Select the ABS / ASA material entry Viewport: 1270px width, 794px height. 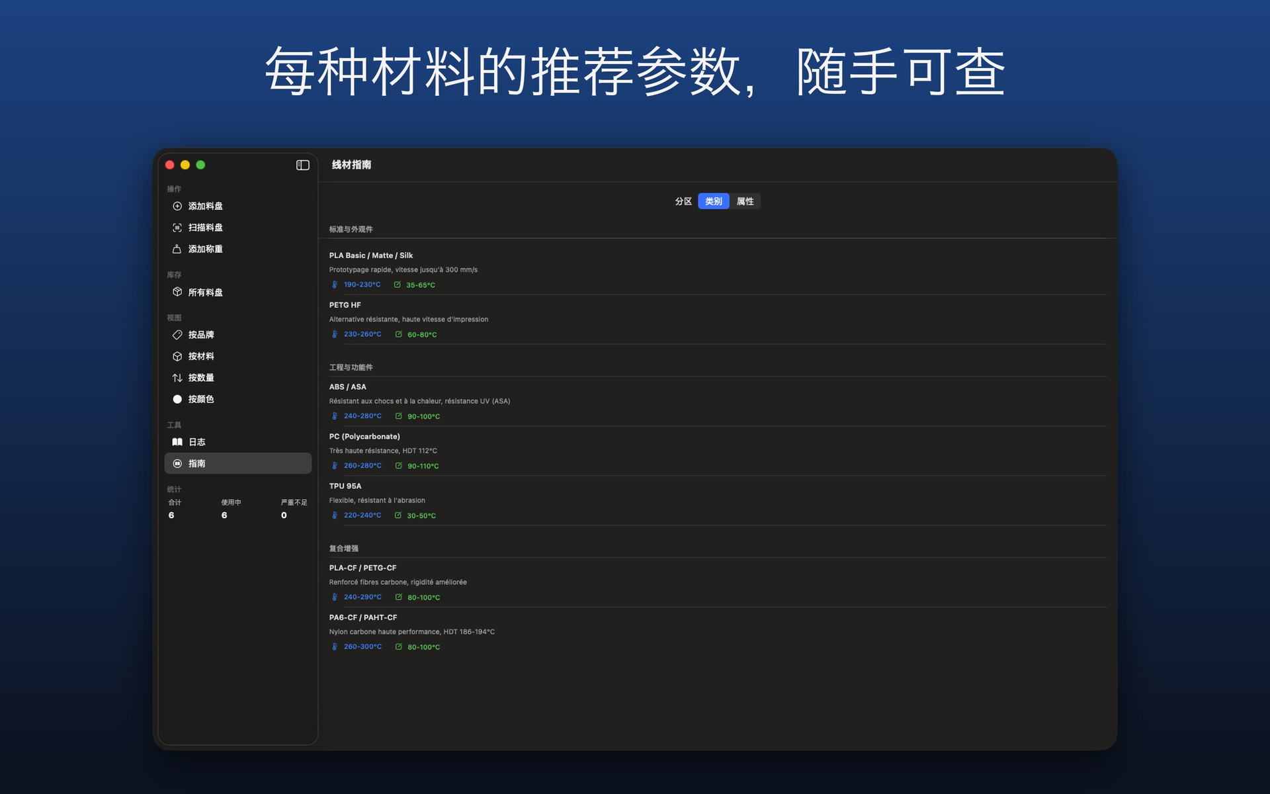point(718,402)
